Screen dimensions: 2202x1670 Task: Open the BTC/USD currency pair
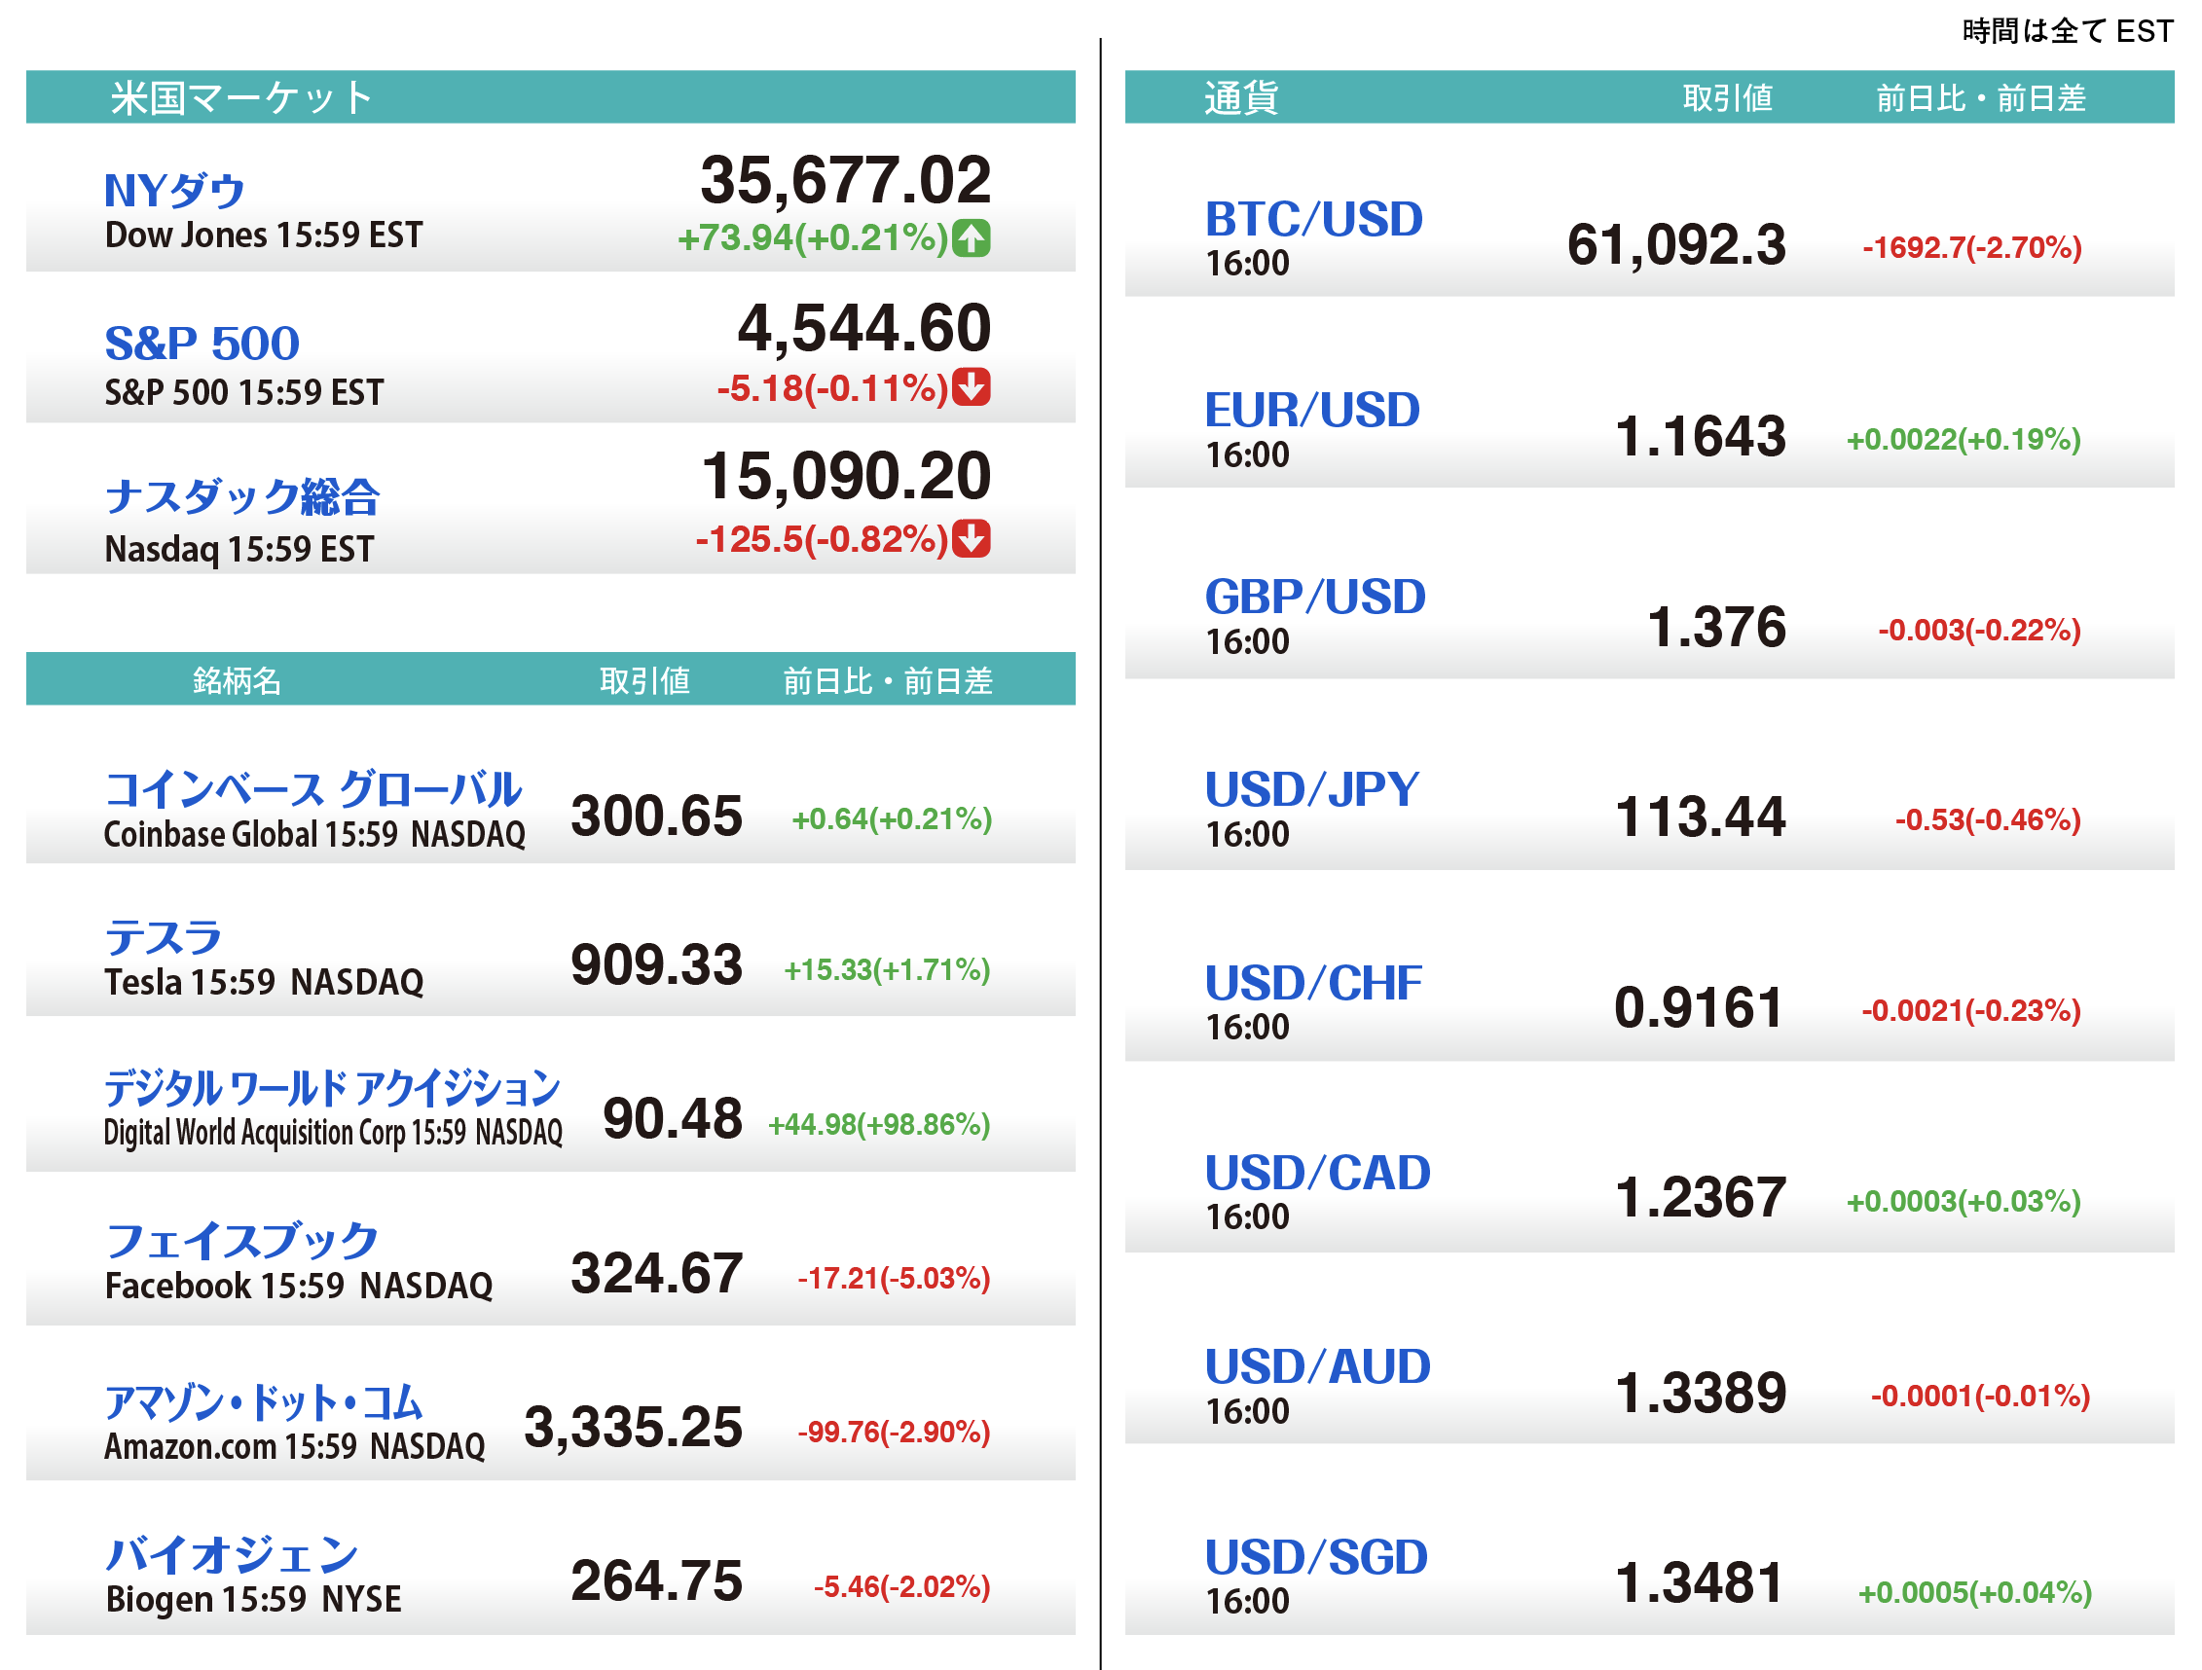(x=1313, y=219)
